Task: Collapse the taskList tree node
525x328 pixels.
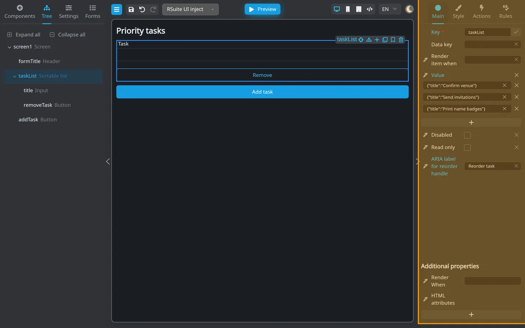Action: tap(15, 76)
